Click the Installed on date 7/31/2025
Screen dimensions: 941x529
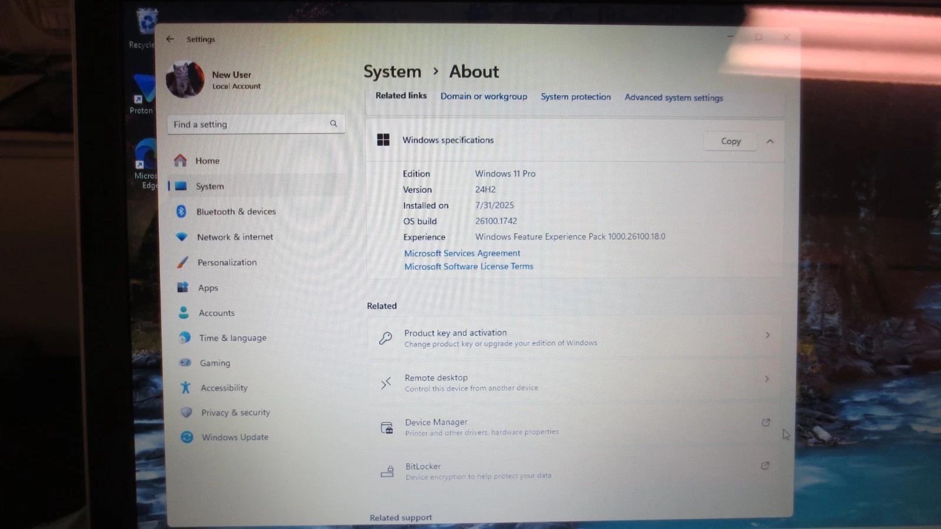(x=495, y=205)
